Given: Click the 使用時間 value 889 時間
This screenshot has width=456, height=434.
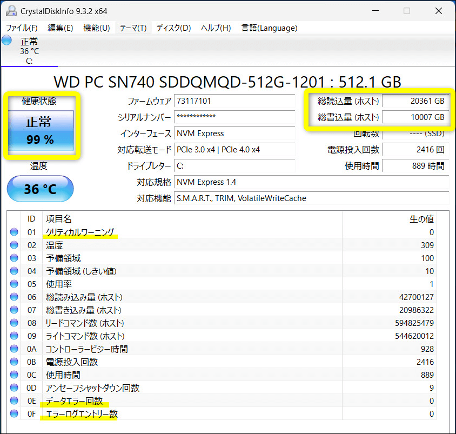Looking at the screenshot, I should 415,166.
